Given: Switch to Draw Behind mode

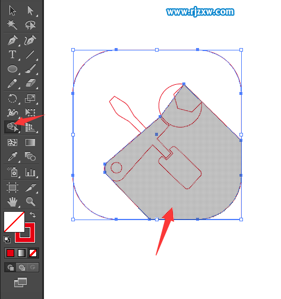Looking at the screenshot, I should [21, 268].
